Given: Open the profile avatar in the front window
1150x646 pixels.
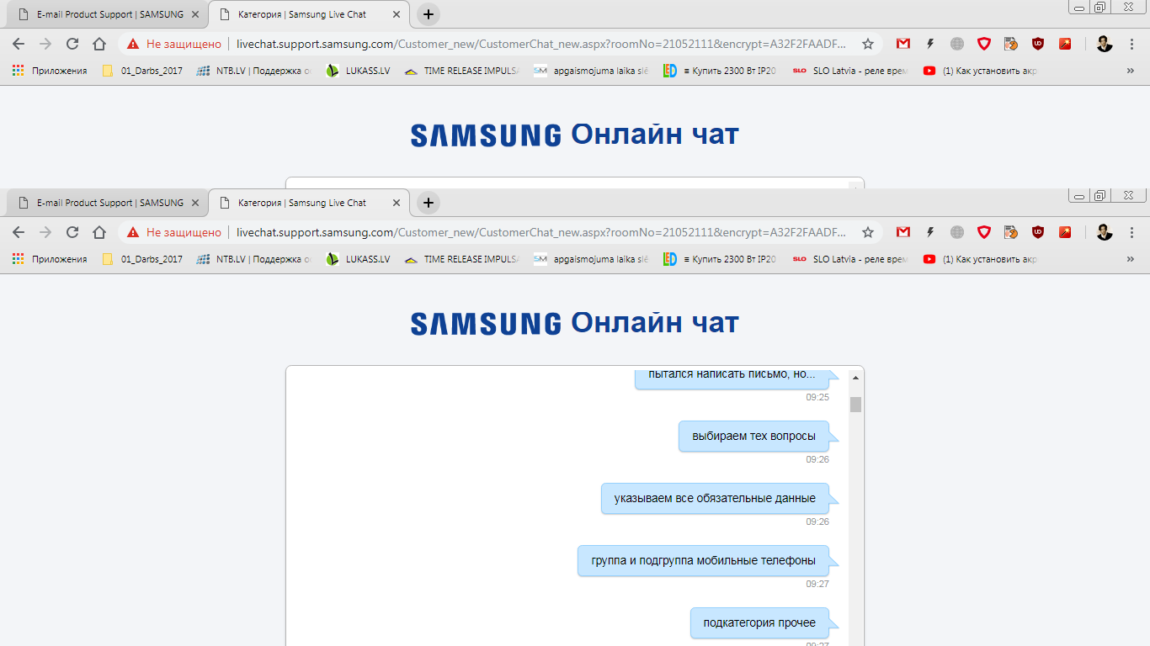Looking at the screenshot, I should 1105,232.
